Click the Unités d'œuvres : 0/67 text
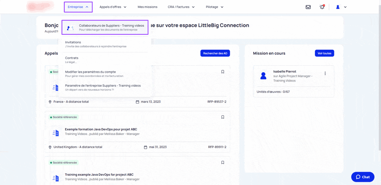 click(273, 92)
